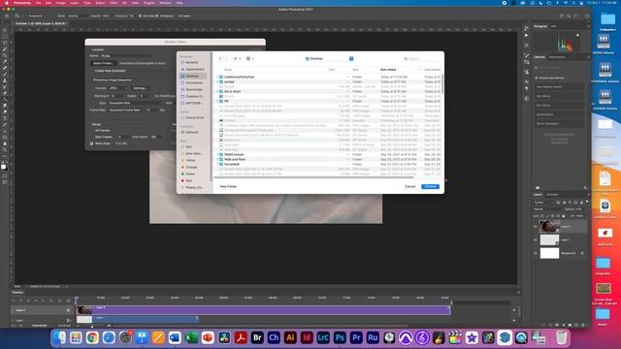Select the Horizontal Type tool
This screenshot has width=621, height=349.
[x=5, y=118]
